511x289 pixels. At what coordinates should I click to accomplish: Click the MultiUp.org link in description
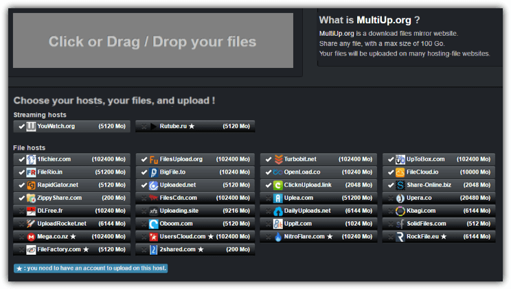point(337,34)
